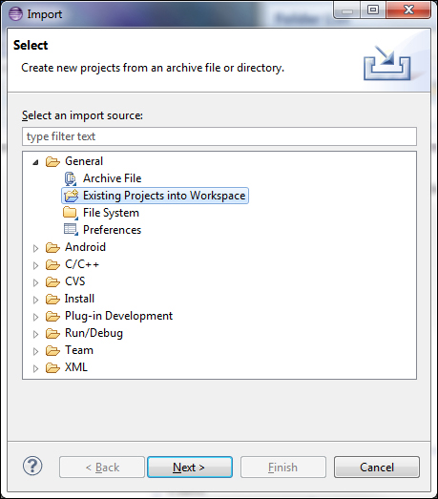Select the XML tree item
This screenshot has height=499, width=438.
coord(76,367)
